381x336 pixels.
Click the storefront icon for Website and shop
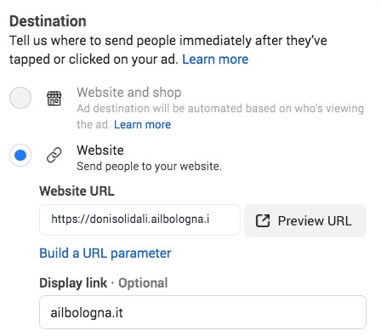(x=54, y=99)
